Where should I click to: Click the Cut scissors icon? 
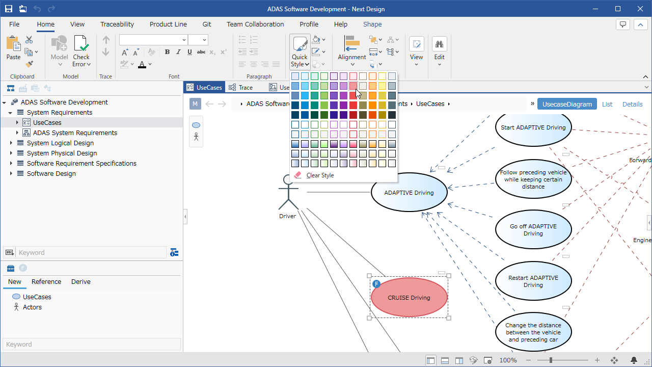(x=29, y=39)
